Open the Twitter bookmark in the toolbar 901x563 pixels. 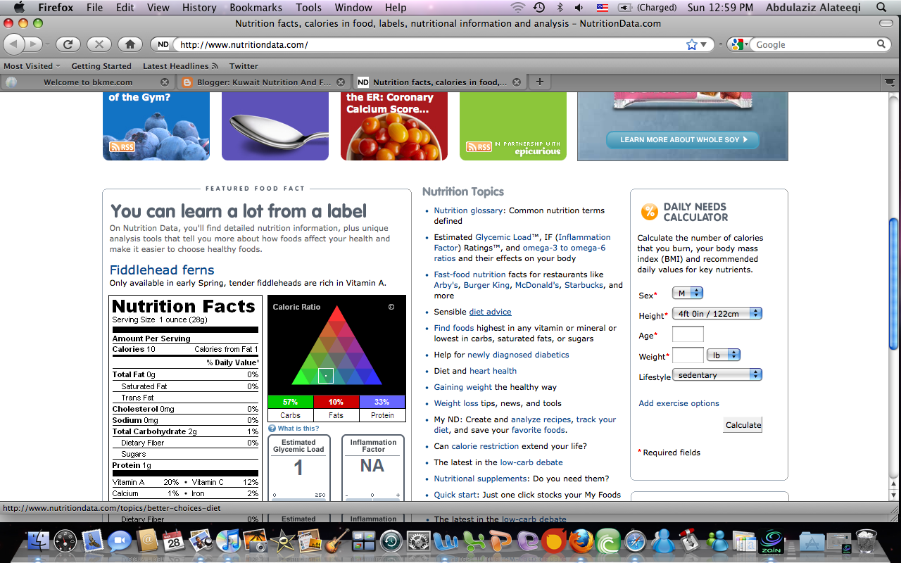click(244, 66)
